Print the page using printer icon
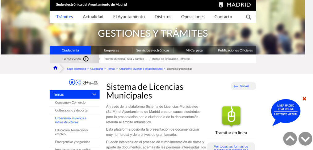313x150 pixels. (x=96, y=83)
